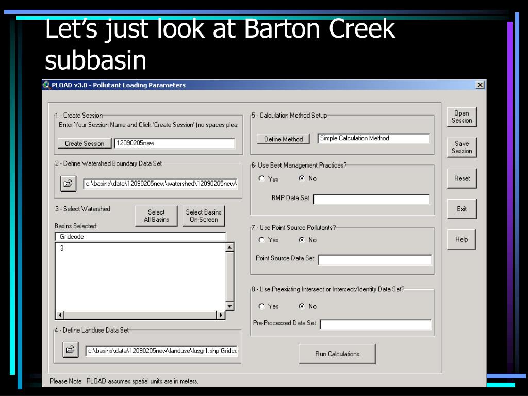
Task: Open landuse data set folder icon
Action: (x=70, y=350)
